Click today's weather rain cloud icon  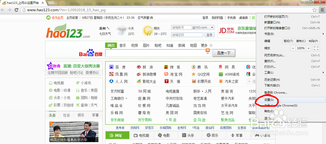click(122, 30)
